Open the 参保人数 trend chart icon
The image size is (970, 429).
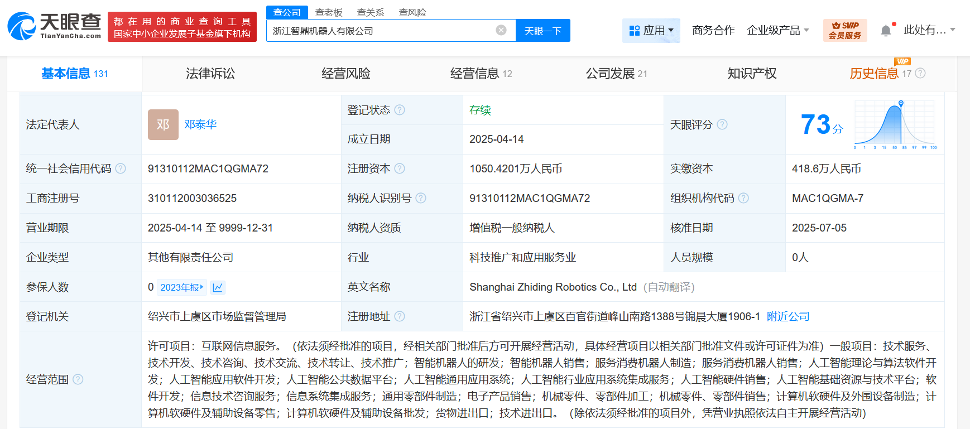point(218,287)
